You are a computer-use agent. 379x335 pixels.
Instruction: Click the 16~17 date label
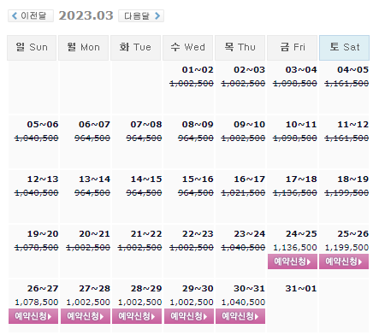click(x=249, y=179)
